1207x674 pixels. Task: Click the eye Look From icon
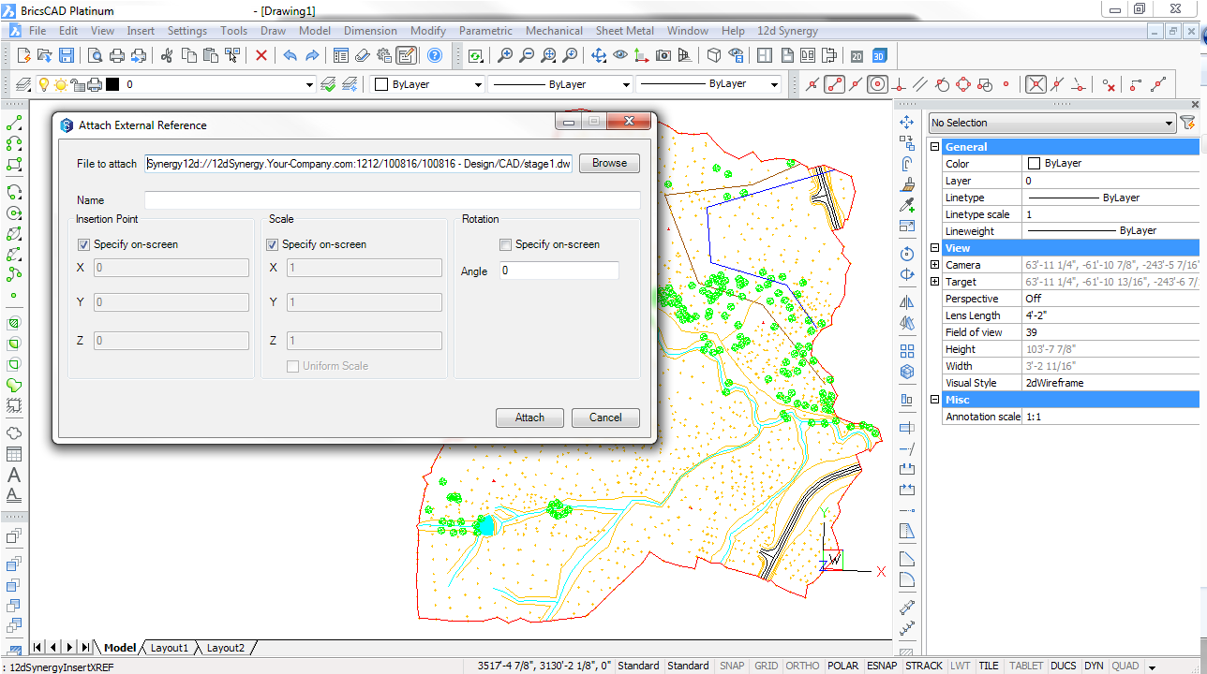(x=620, y=55)
